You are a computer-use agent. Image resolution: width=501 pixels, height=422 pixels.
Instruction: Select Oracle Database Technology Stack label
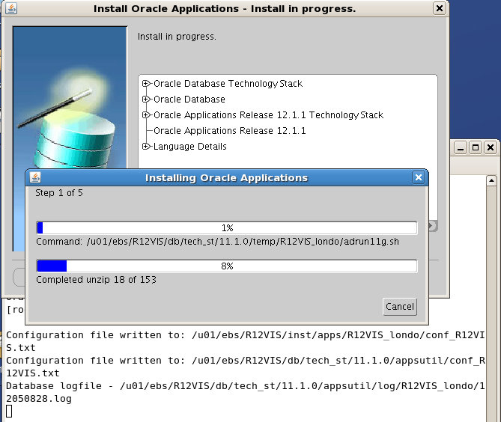(228, 84)
